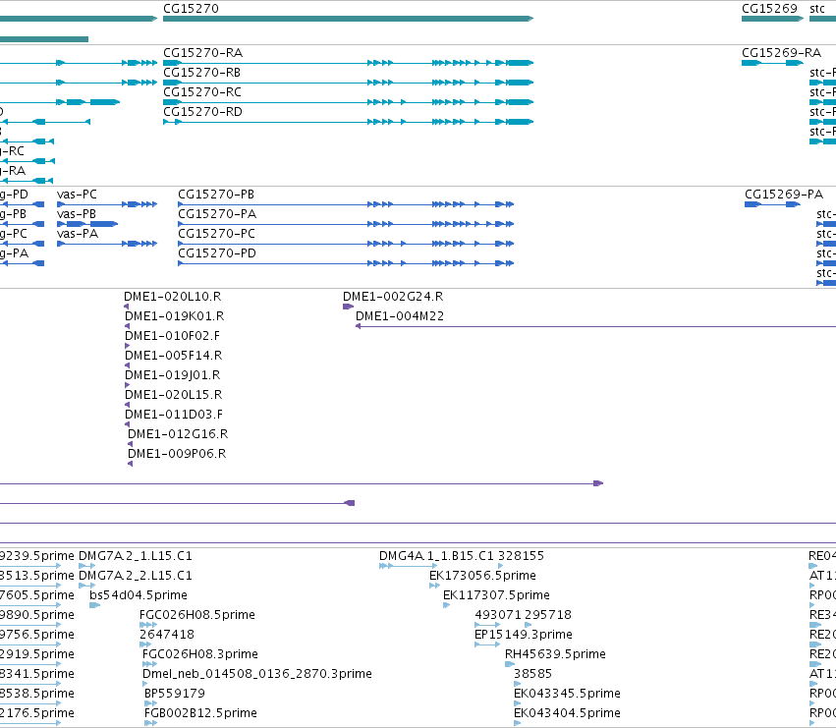Image resolution: width=836 pixels, height=728 pixels.
Task: Open the CG15270-PD protein label
Action: [x=217, y=253]
